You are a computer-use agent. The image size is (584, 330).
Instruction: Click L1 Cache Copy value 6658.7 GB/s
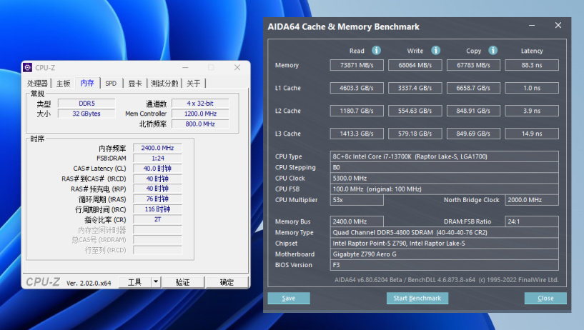click(473, 88)
